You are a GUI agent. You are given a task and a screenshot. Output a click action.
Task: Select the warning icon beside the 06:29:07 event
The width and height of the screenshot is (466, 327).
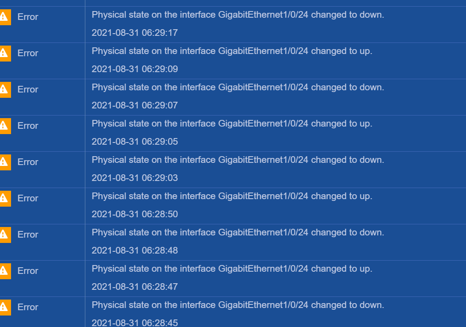pyautogui.click(x=4, y=89)
